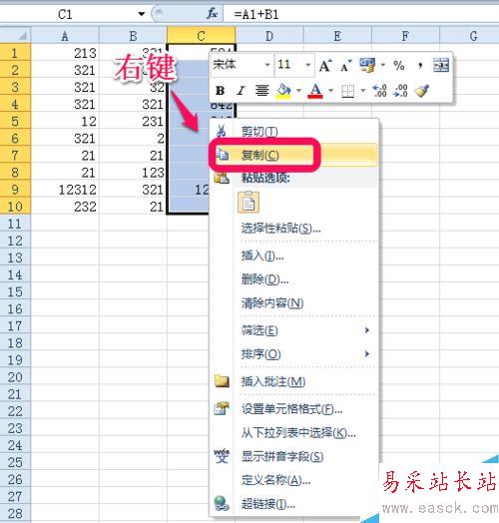This screenshot has width=499, height=523.
Task: Toggle Italic in the mini toolbar
Action: point(241,91)
